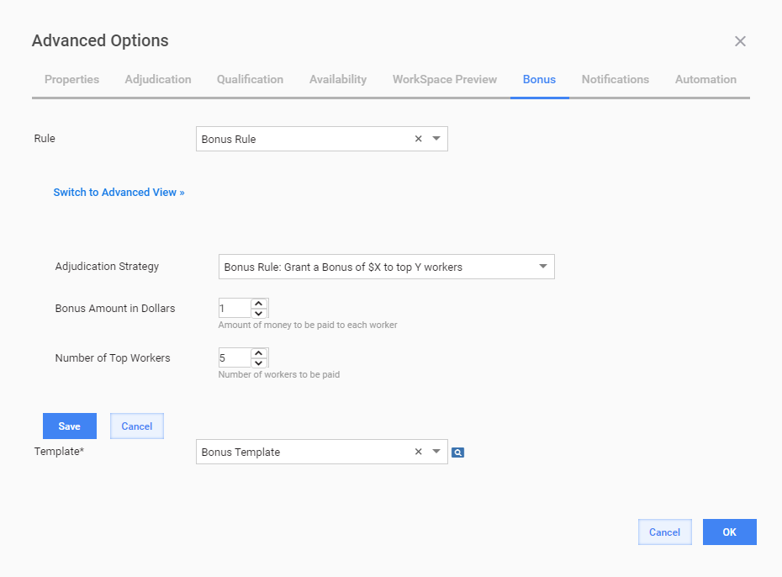Viewport: 782px width, 577px height.
Task: Click Switch to Advanced View link
Action: (x=119, y=193)
